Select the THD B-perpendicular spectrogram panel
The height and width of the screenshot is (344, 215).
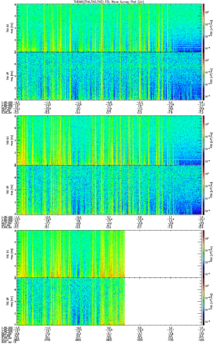click(x=109, y=140)
